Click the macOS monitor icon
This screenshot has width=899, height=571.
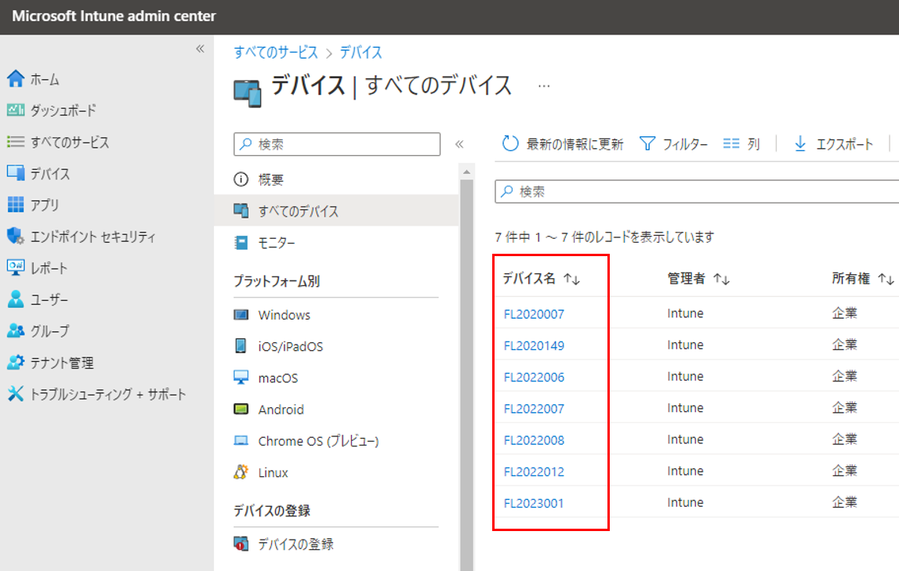tap(241, 378)
